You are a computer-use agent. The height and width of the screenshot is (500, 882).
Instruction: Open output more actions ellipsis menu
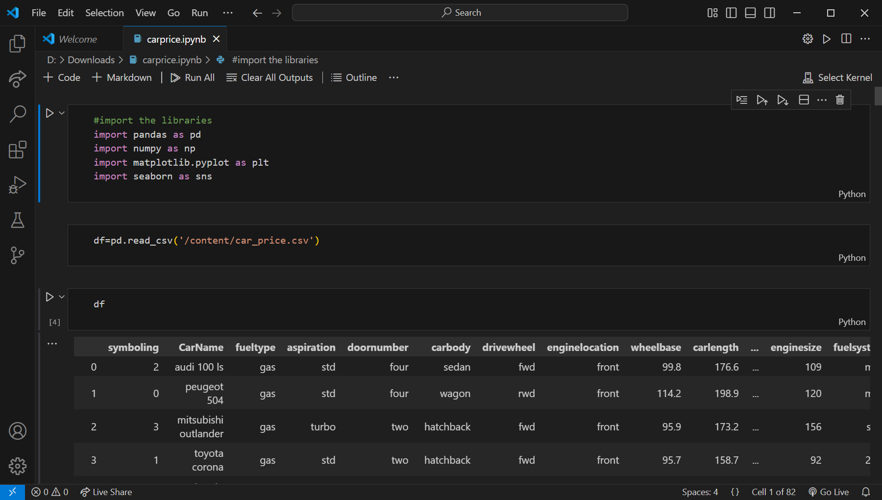(52, 344)
